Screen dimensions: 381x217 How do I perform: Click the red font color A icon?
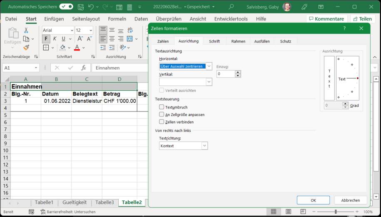pyautogui.click(x=77, y=48)
